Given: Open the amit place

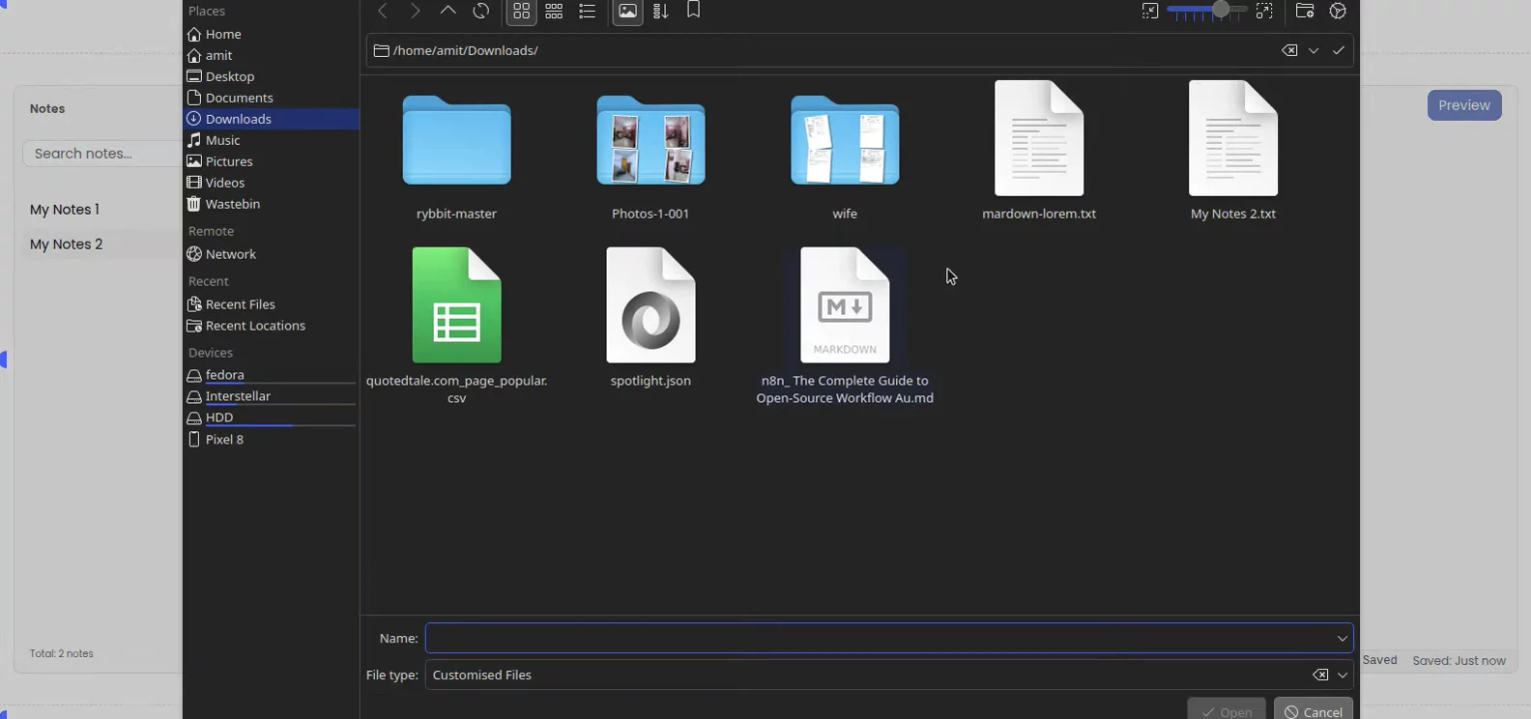Looking at the screenshot, I should (x=271, y=55).
